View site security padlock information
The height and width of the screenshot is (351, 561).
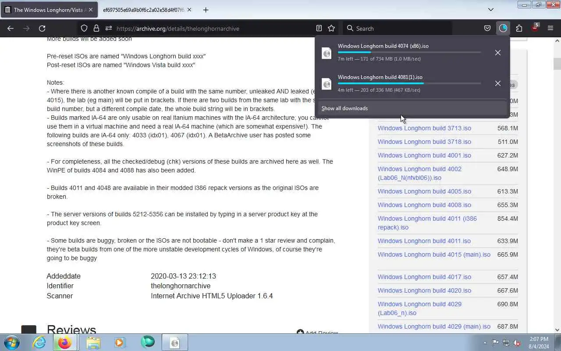click(x=96, y=28)
